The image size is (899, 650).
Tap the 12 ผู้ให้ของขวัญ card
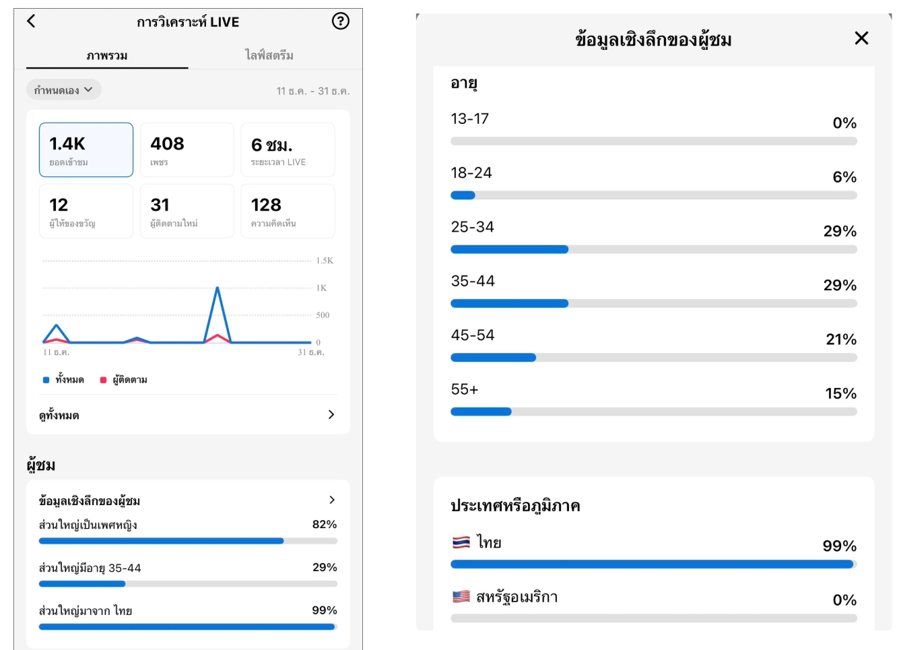(x=86, y=211)
